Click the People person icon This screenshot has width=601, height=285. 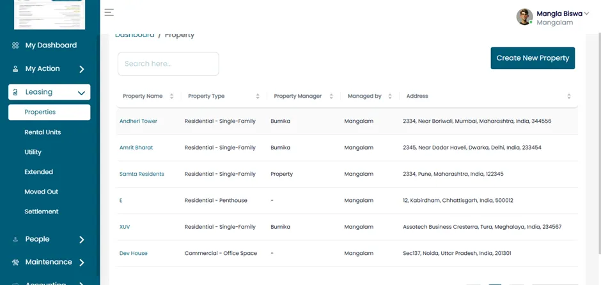tap(15, 240)
